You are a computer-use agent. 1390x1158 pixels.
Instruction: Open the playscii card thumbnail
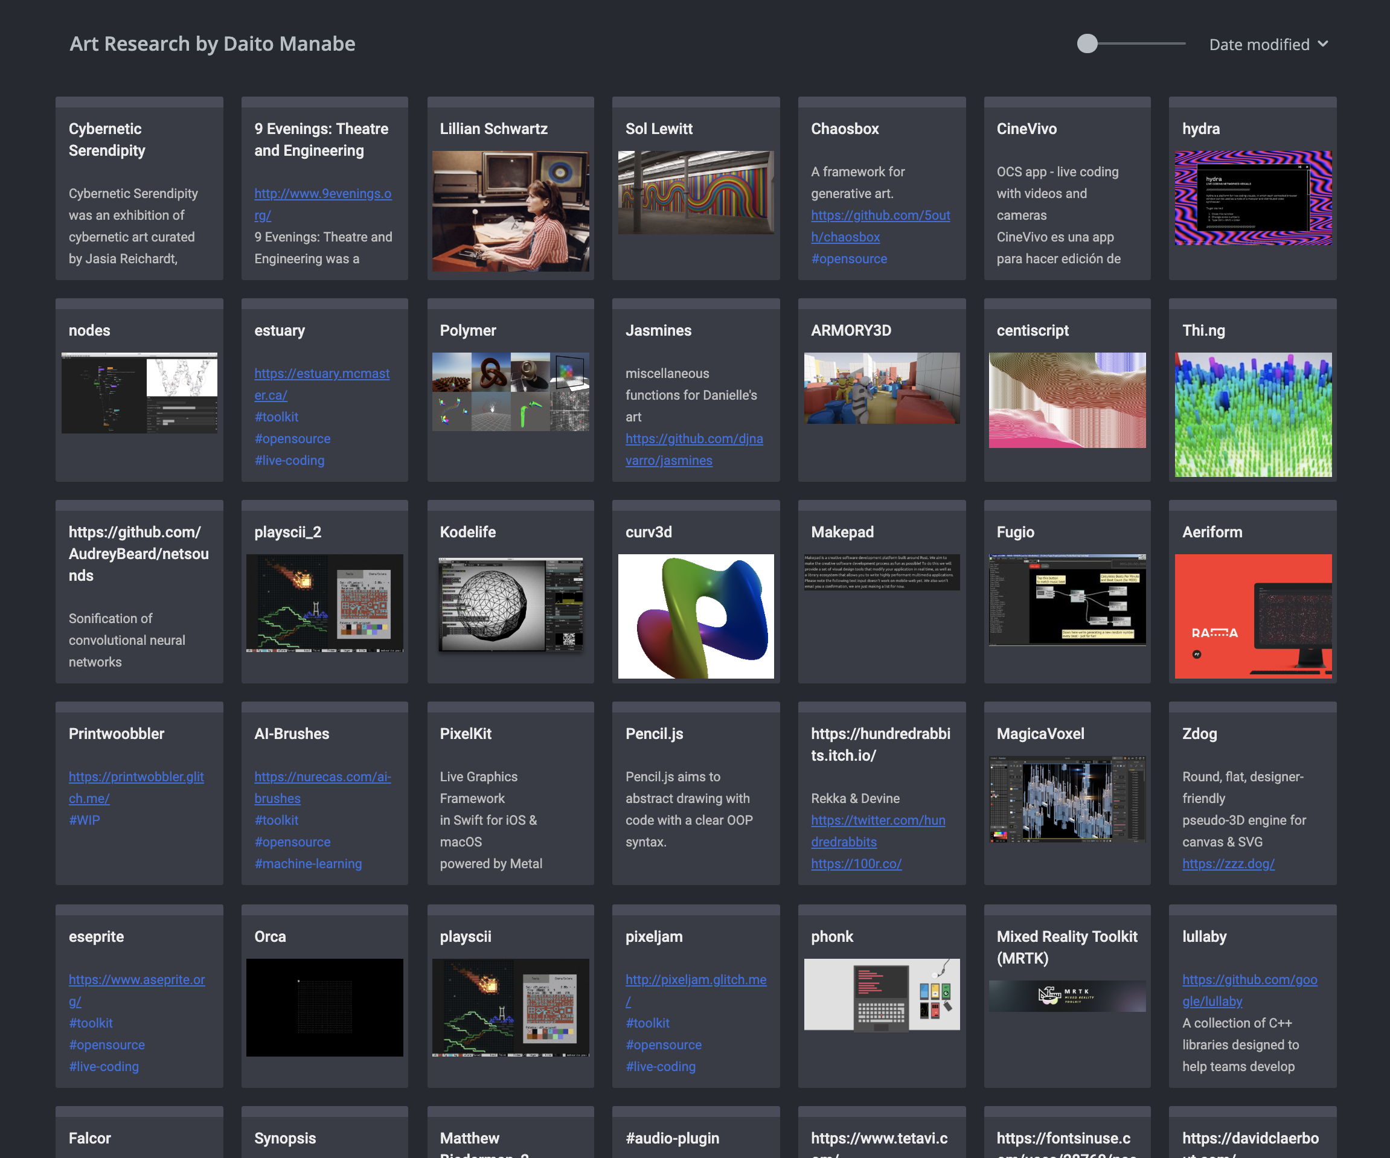coord(510,1008)
